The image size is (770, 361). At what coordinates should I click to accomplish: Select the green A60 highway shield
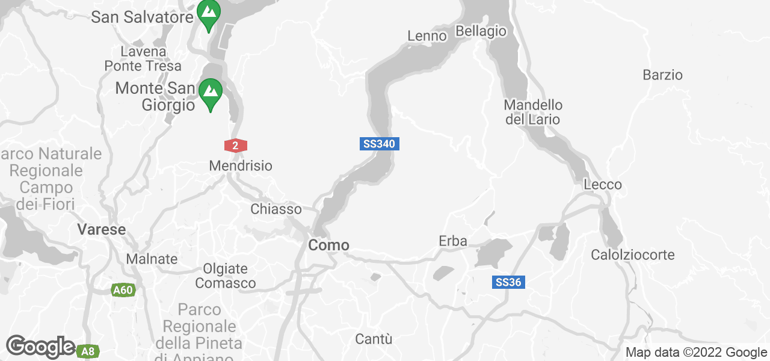(x=123, y=291)
